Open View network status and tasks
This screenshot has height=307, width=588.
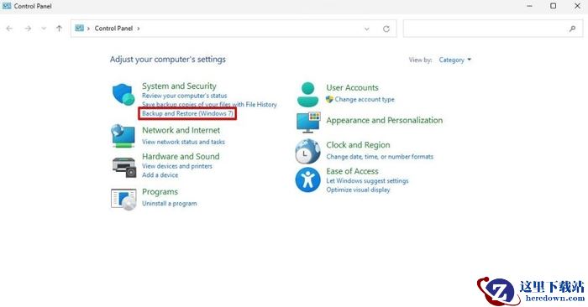tap(183, 142)
